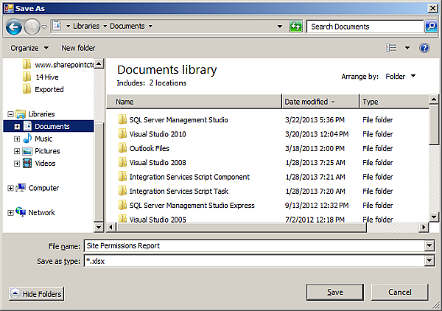
Task: Sort by the Type column header
Action: 394,102
